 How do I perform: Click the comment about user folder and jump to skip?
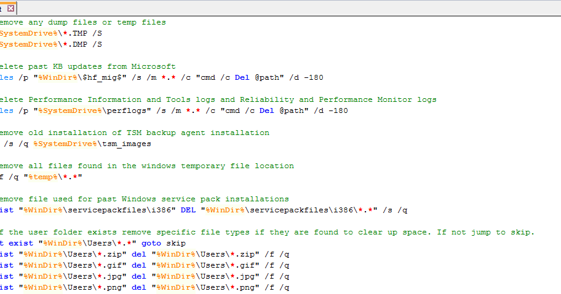(267, 232)
